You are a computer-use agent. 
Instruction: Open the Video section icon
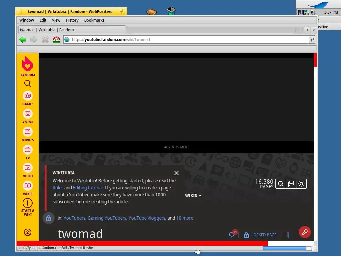(28, 168)
